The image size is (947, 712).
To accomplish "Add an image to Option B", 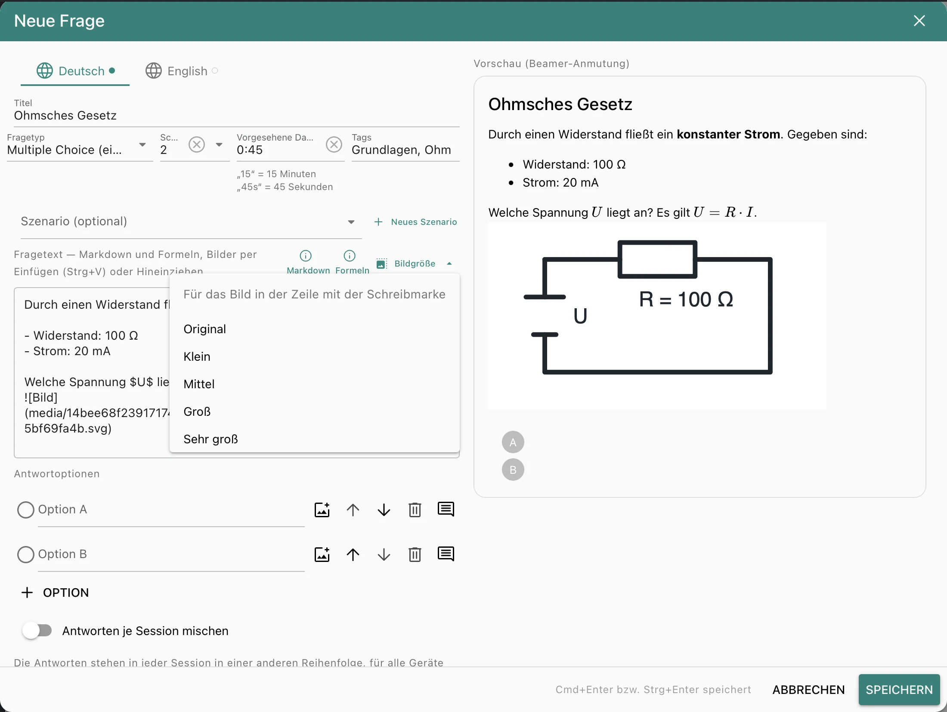I will [x=322, y=554].
